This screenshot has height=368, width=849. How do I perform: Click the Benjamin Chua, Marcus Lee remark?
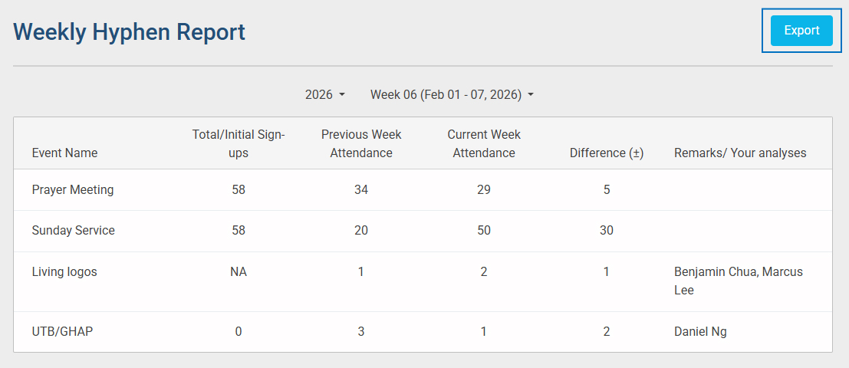click(x=739, y=281)
